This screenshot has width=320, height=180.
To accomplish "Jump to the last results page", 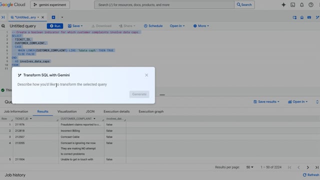I will [316, 167].
